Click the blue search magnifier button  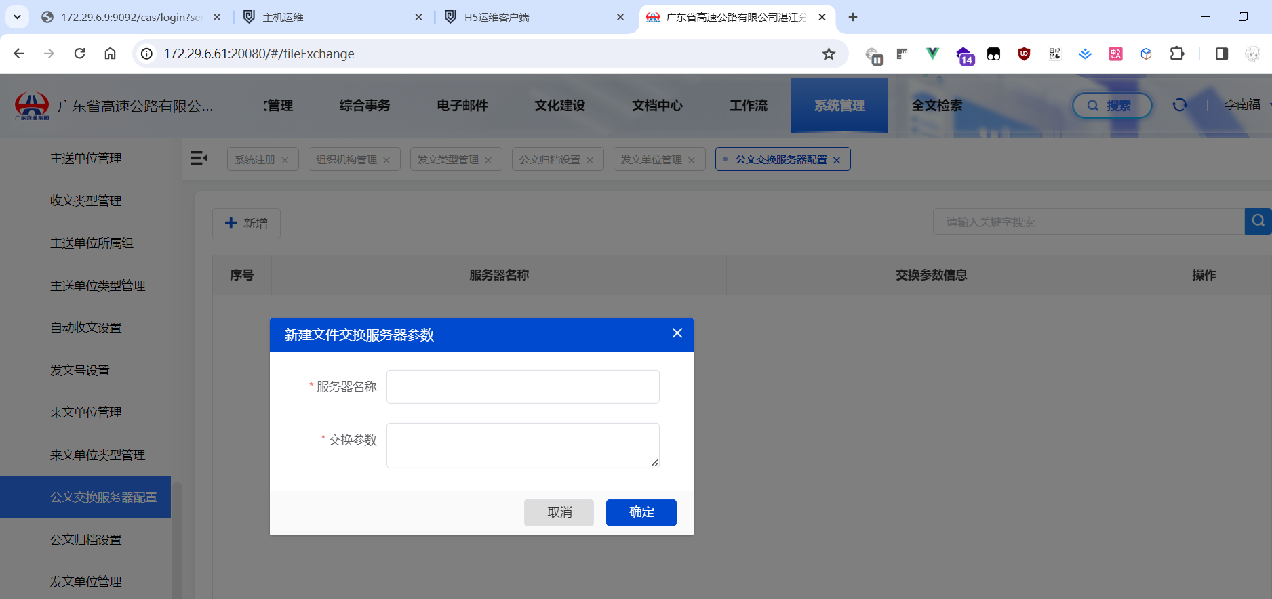(x=1258, y=222)
